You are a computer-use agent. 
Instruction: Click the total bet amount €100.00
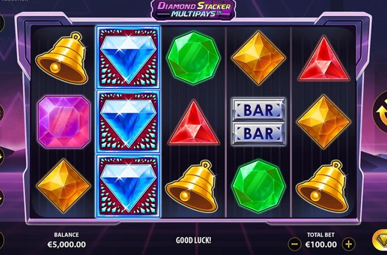(x=321, y=244)
